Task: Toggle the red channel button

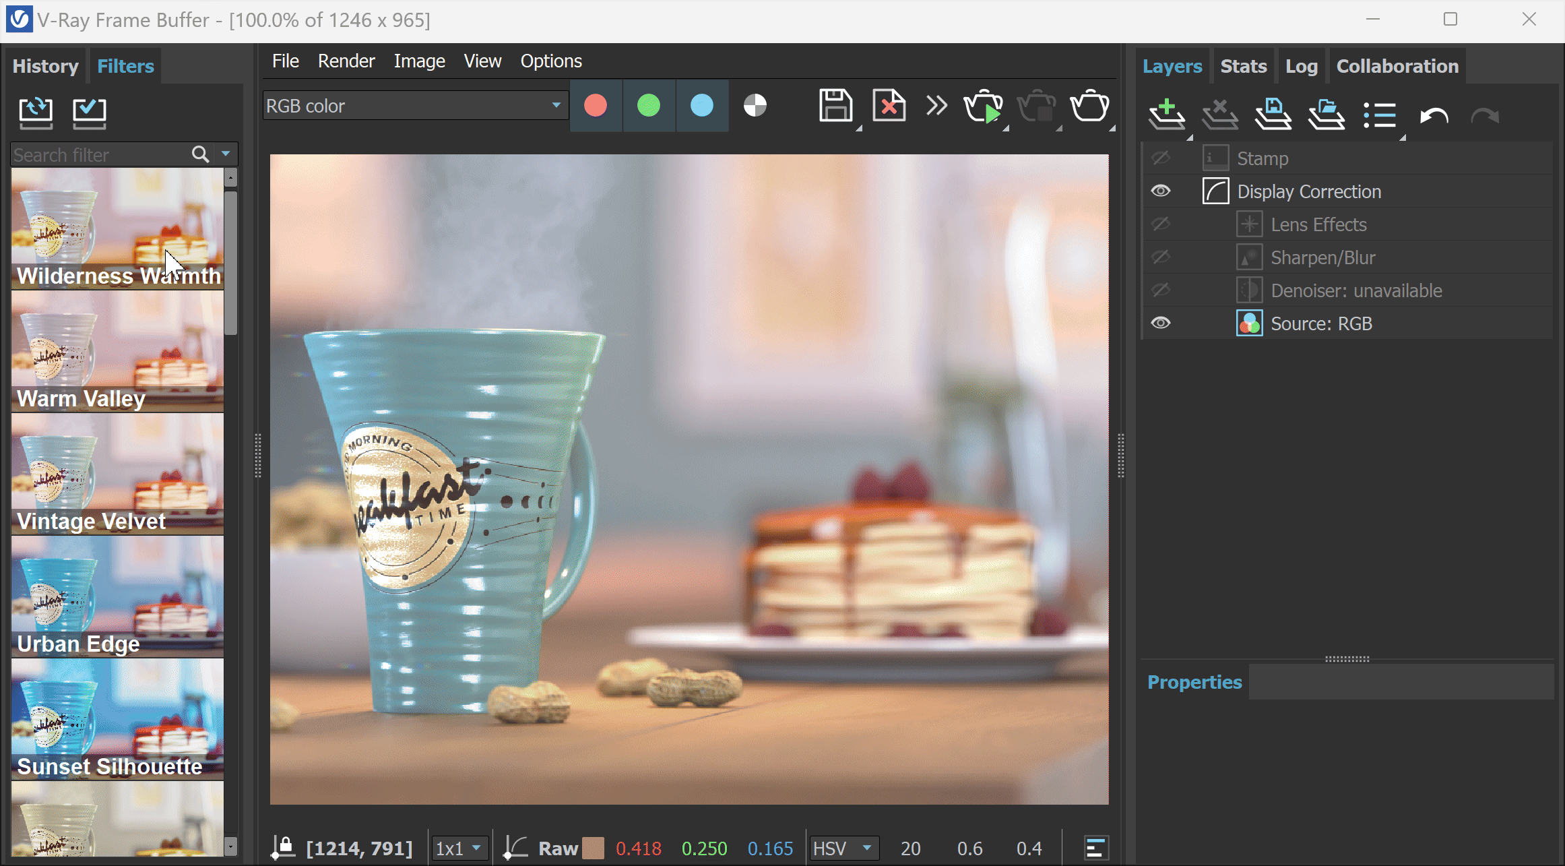Action: (596, 106)
